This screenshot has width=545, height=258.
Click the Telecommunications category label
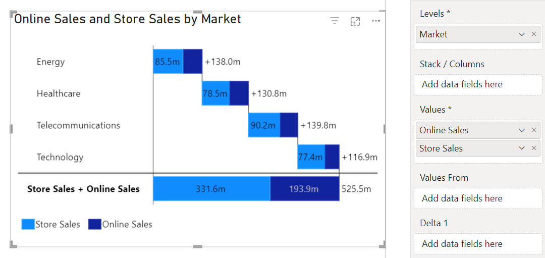78,125
